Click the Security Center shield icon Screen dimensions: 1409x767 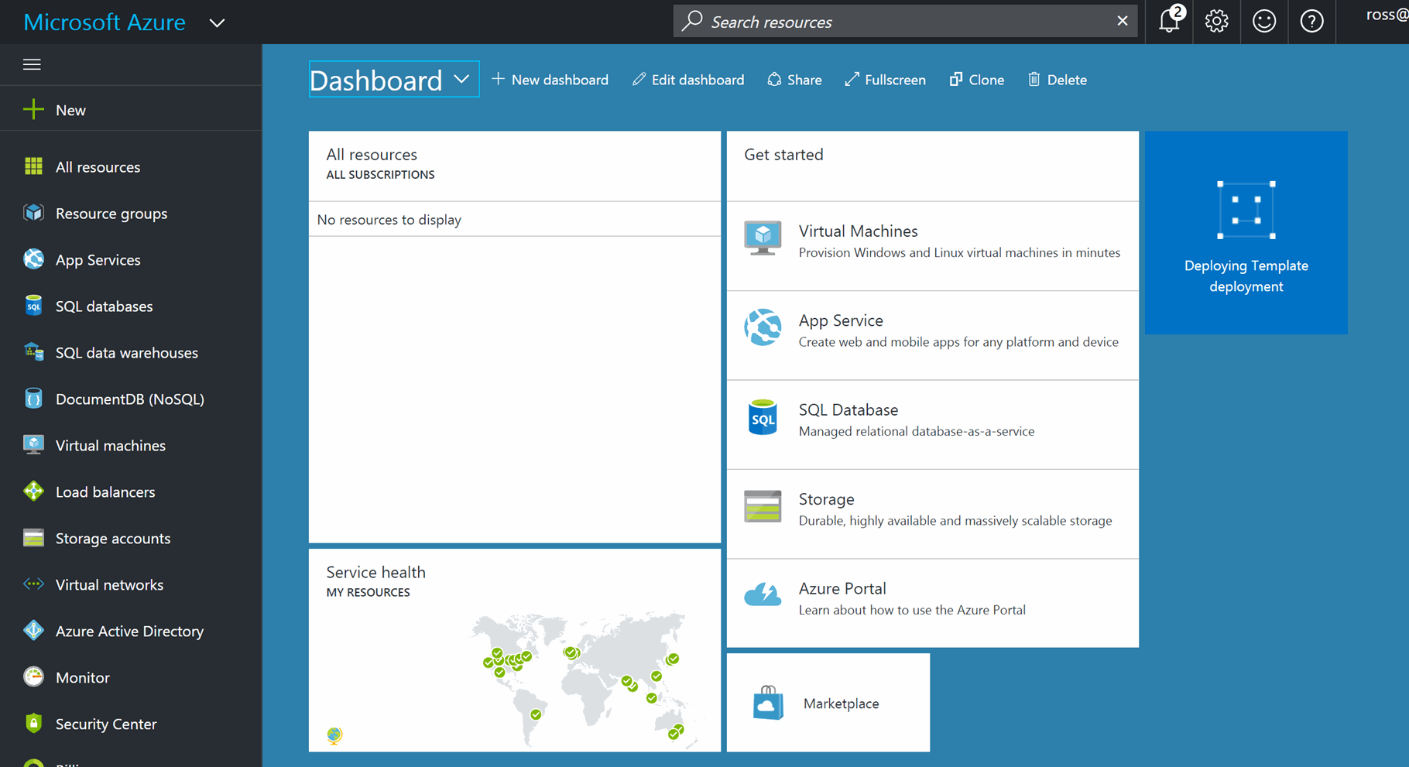(x=33, y=724)
